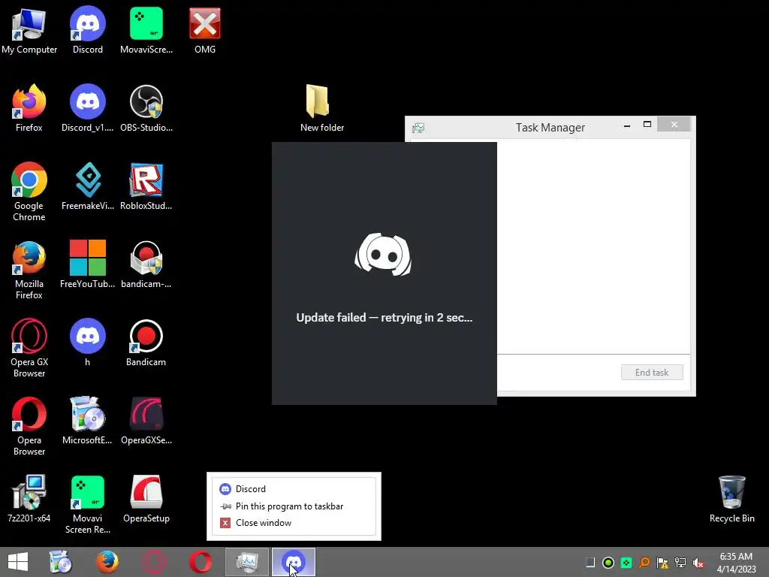Open Action Center flag tray icon
The image size is (769, 577).
[x=662, y=563]
